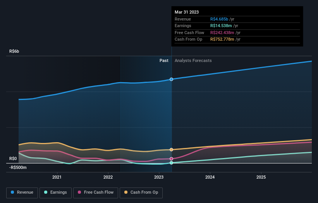
Task: Click the -R$500m y-axis label
Action: pyautogui.click(x=18, y=167)
